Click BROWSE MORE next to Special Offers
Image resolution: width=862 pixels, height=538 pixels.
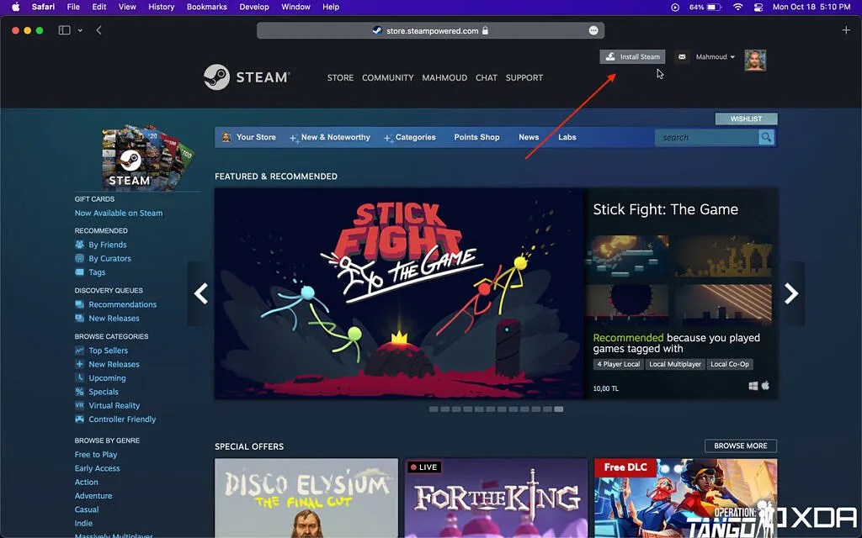[740, 446]
